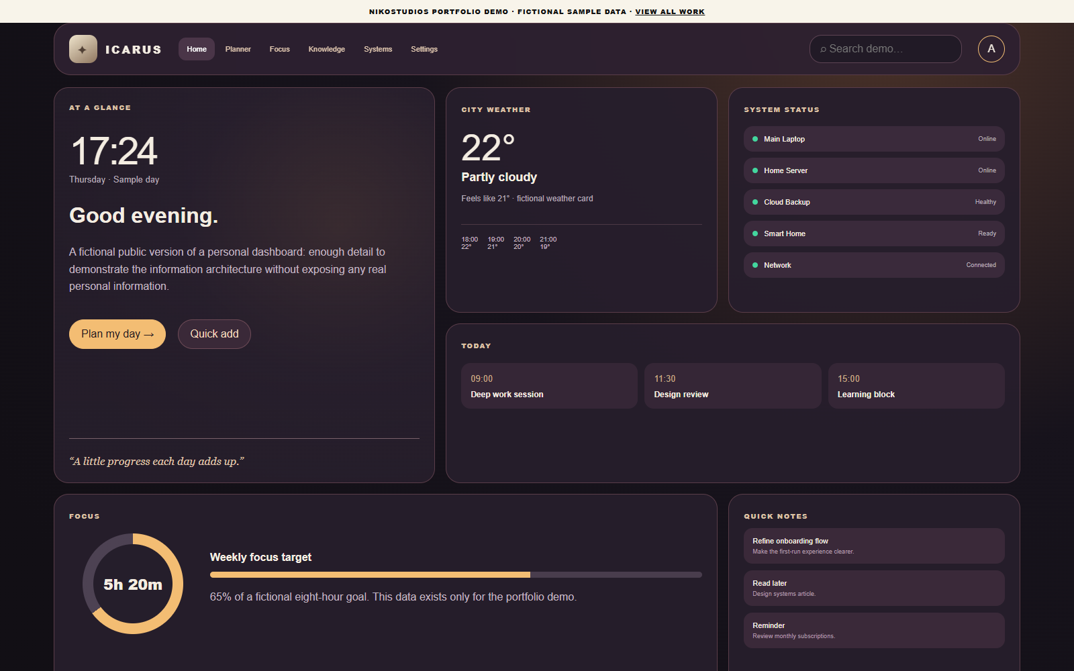1074x671 pixels.
Task: Open Settings from the nav bar
Action: pyautogui.click(x=424, y=49)
